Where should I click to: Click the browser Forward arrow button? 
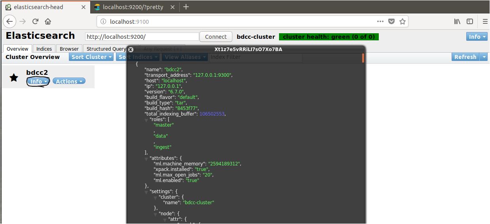23,21
